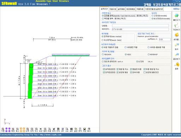The width and height of the screenshot is (181, 138).
Task: Click the S.T.A 1K+260 location input field
Action: pos(140,29)
